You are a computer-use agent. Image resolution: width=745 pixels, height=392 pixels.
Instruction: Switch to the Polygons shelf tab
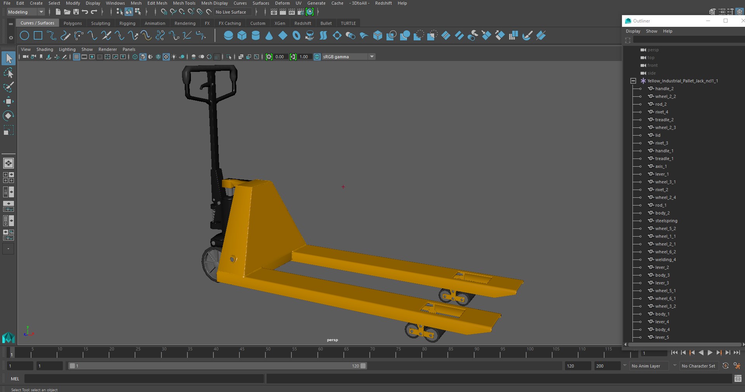point(73,23)
